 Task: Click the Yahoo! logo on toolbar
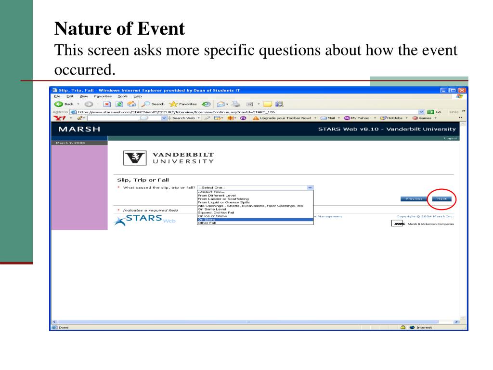59,119
